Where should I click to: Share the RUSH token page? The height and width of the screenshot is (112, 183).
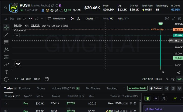56,5
